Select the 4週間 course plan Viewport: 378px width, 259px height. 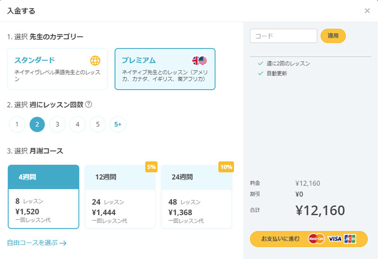[x=43, y=197]
